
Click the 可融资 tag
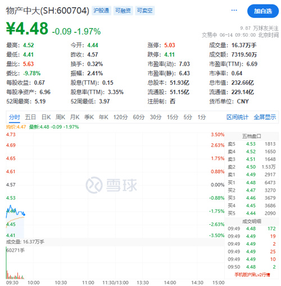pyautogui.click(x=123, y=11)
